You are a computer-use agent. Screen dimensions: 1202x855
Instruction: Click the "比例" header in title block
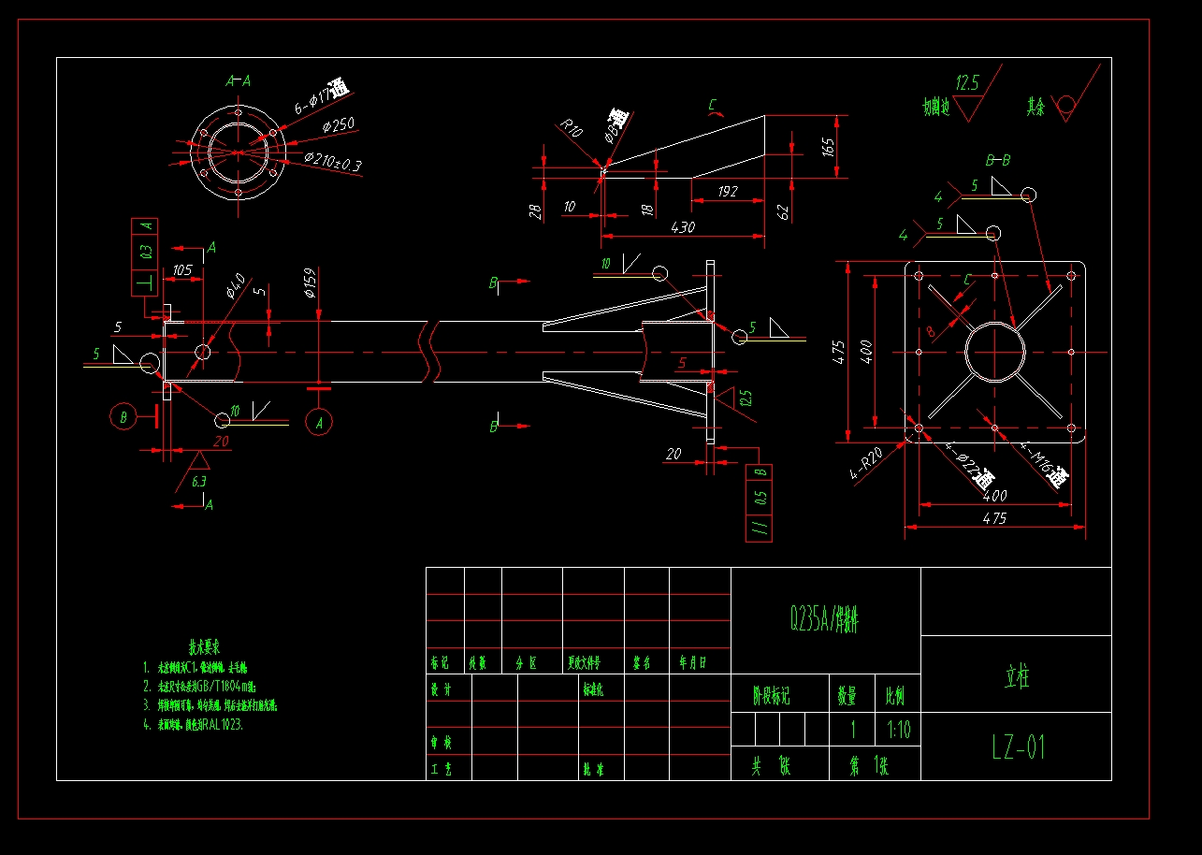tap(895, 696)
